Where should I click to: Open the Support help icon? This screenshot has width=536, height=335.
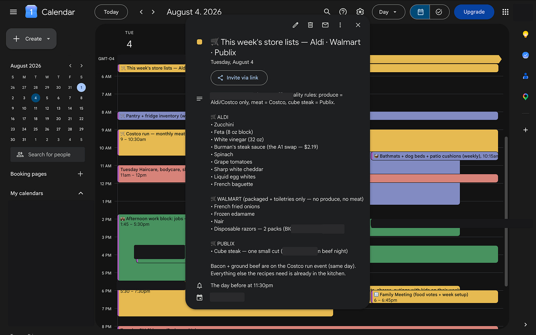point(343,12)
